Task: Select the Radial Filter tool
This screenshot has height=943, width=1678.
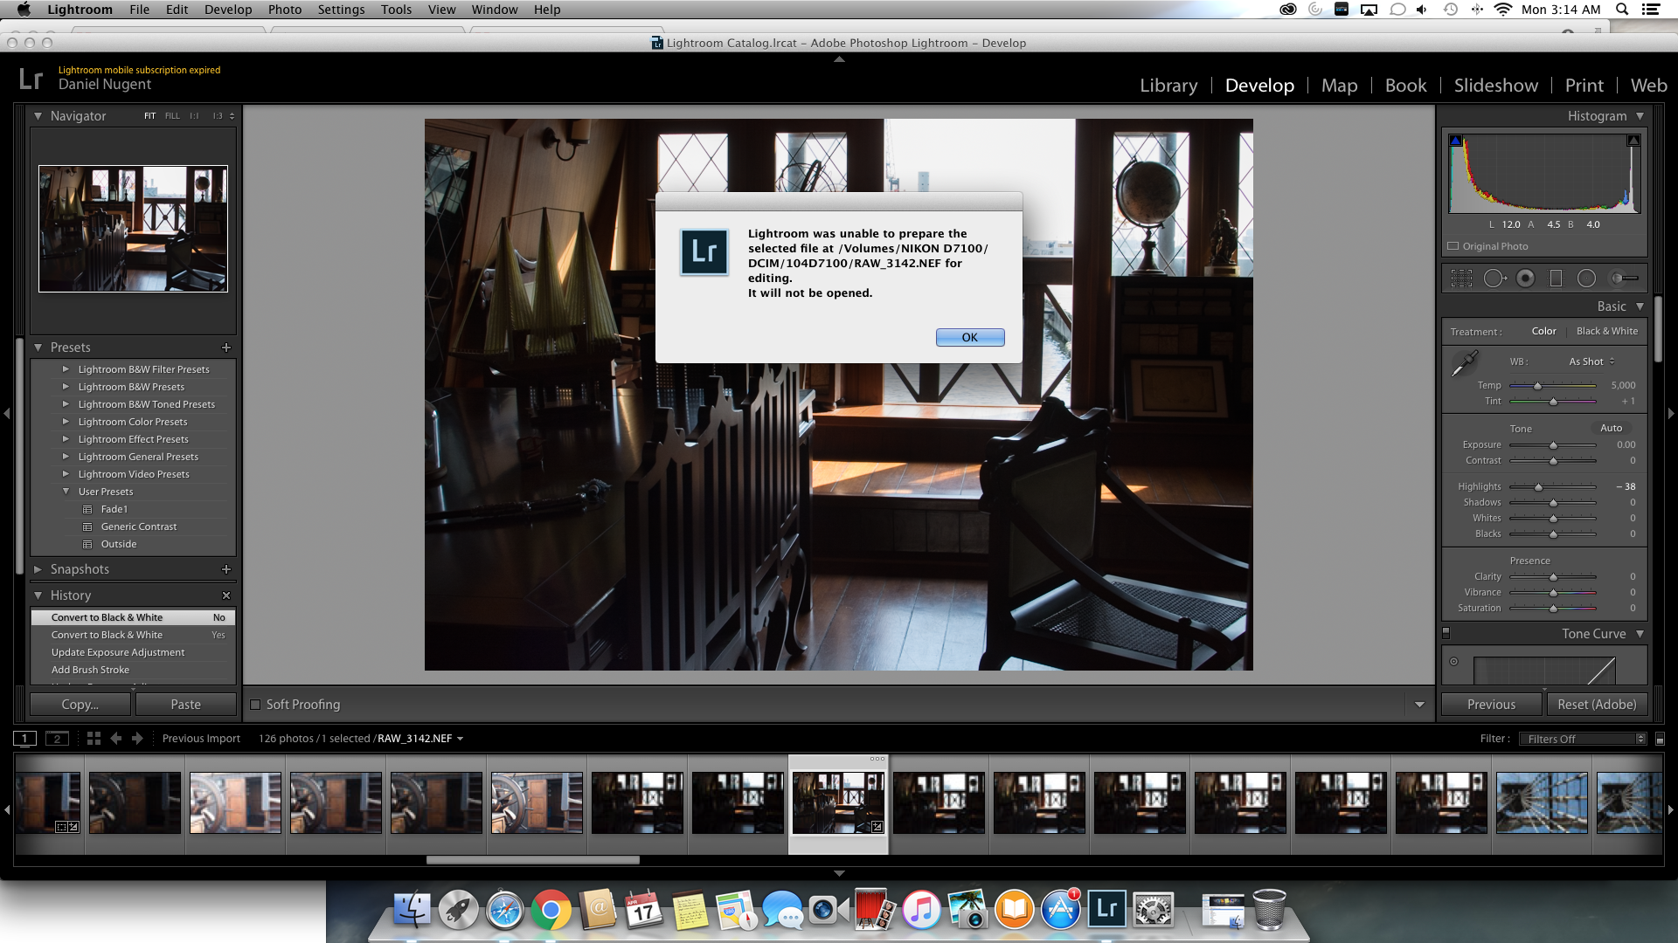Action: point(1586,279)
